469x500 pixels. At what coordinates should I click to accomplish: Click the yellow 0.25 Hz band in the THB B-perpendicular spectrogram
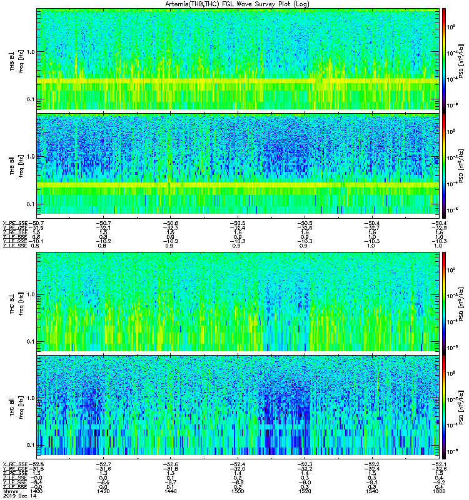pyautogui.click(x=238, y=81)
